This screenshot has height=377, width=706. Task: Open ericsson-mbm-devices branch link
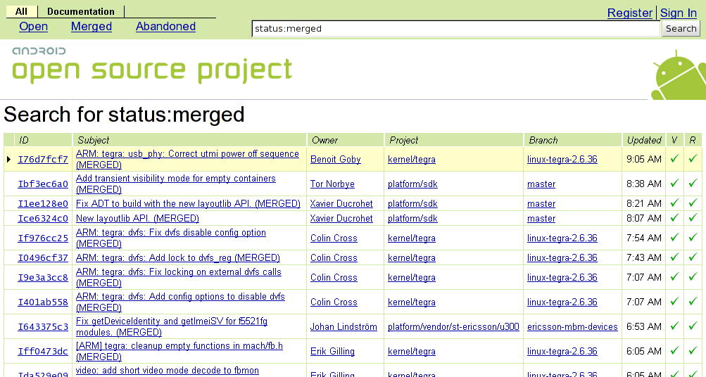(x=572, y=326)
